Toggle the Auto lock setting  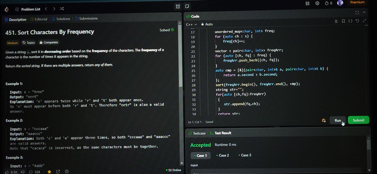(207, 24)
